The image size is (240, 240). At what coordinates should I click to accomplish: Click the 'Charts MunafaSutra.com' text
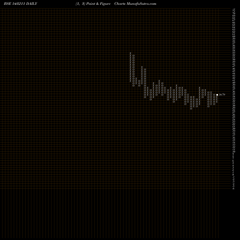click(x=135, y=4)
